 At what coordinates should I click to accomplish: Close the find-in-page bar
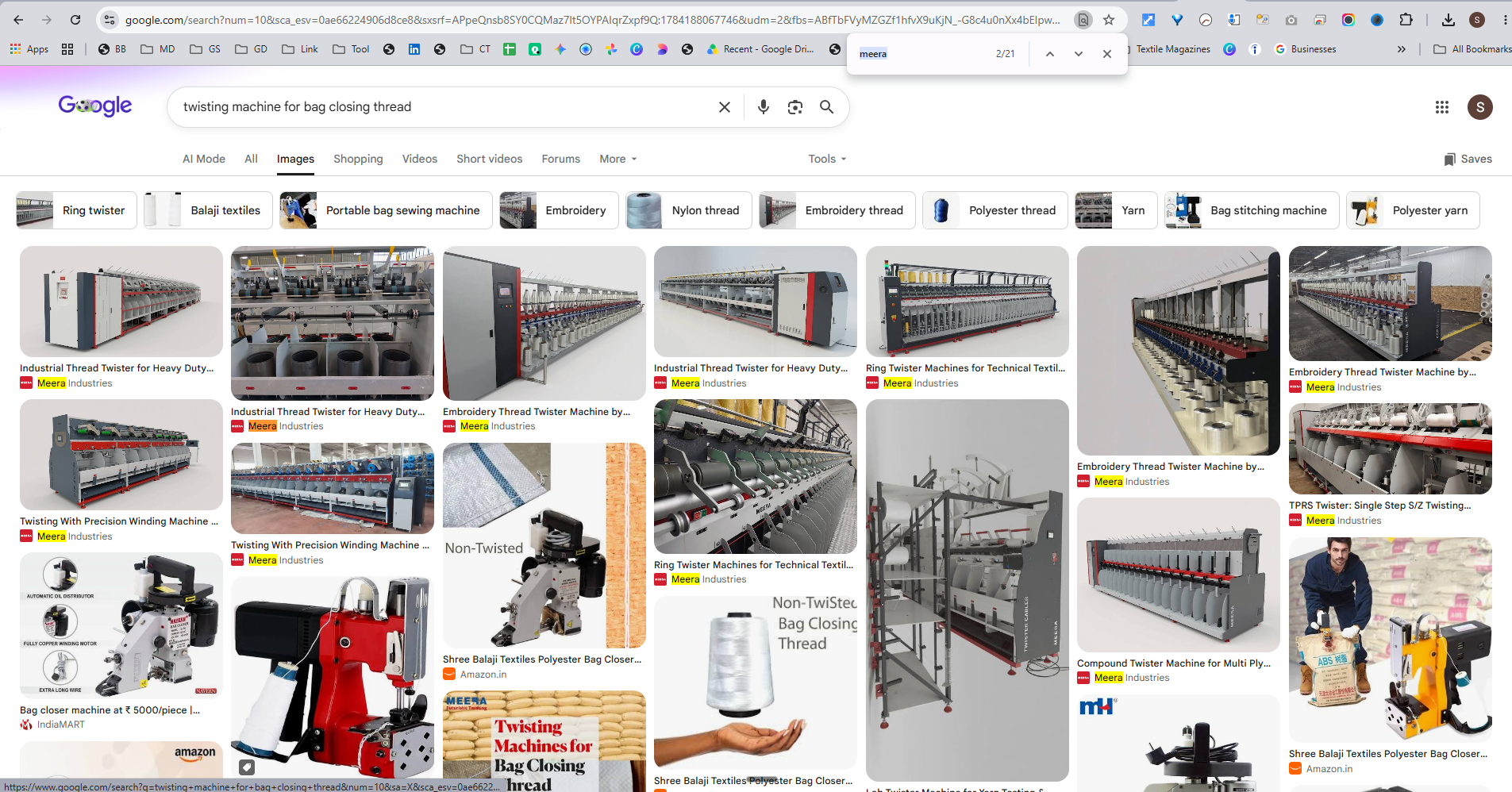point(1106,54)
